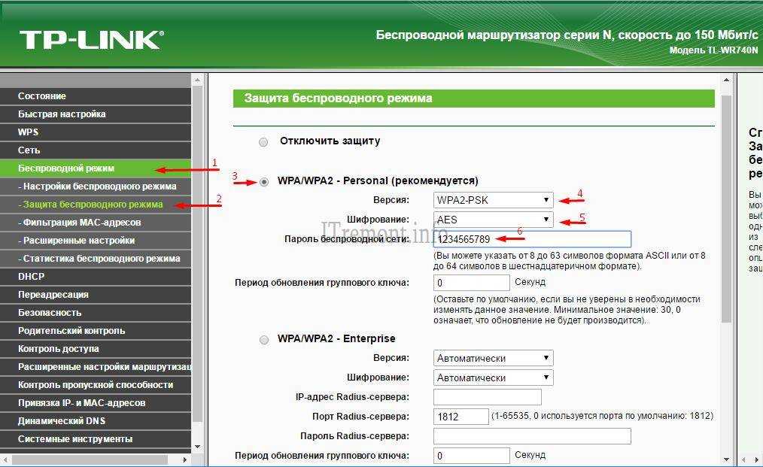Image resolution: width=763 pixels, height=467 pixels.
Task: Open 'Состояние' menu item
Action: click(42, 96)
